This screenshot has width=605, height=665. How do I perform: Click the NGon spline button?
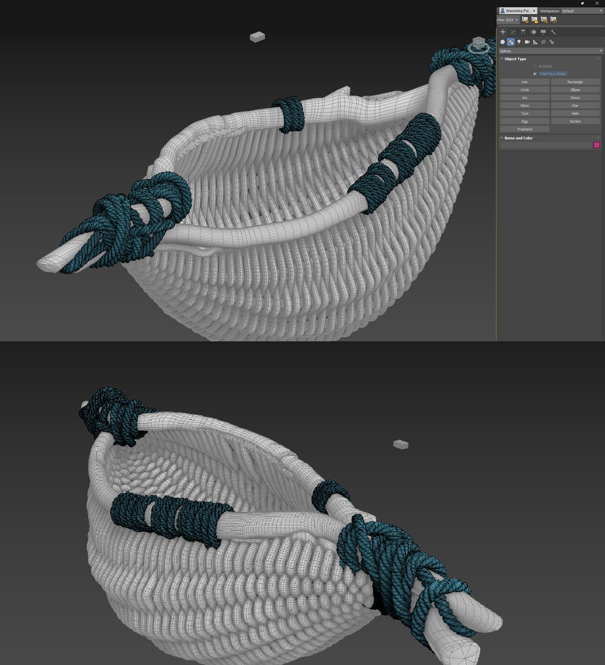click(525, 105)
